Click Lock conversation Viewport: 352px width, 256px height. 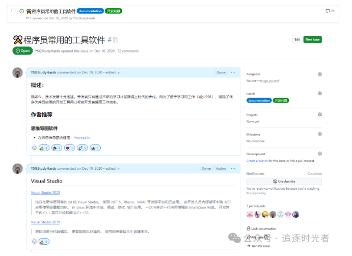pyautogui.click(x=261, y=228)
